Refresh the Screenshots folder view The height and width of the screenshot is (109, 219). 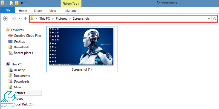pyautogui.click(x=215, y=19)
